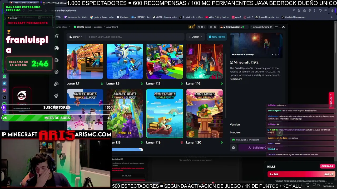Open the red TUTORIAL side tab
This screenshot has height=189, width=337.
coord(331,100)
